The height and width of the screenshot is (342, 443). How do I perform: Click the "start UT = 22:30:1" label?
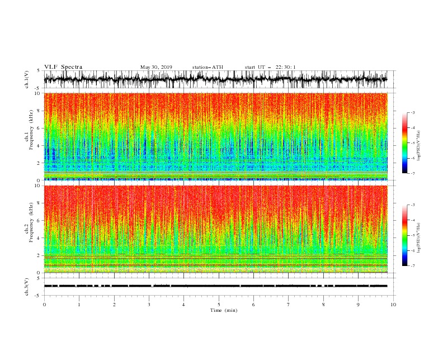(x=270, y=67)
